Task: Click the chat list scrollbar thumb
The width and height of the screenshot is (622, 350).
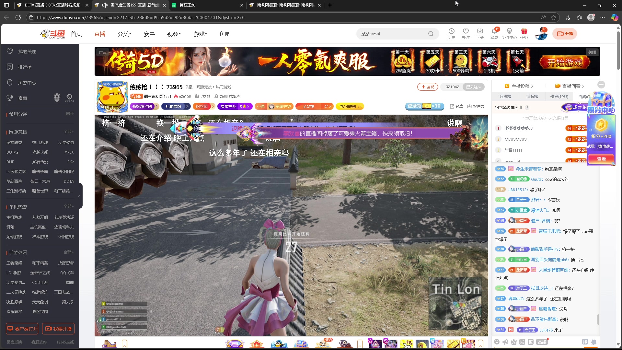Action: tap(598, 319)
